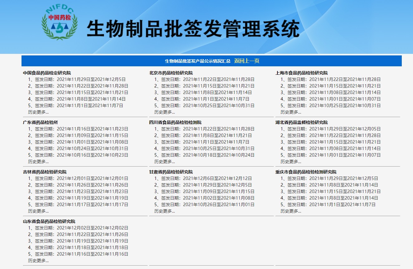The width and height of the screenshot is (413, 269).
Task: Open 山东省 entry 2021年12月02日至2021年12月02日
Action: pyautogui.click(x=78, y=228)
